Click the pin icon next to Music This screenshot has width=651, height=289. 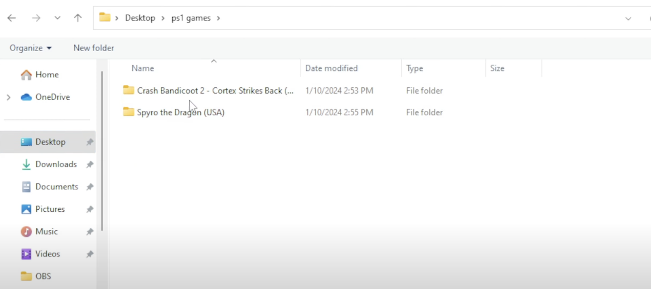tap(90, 232)
